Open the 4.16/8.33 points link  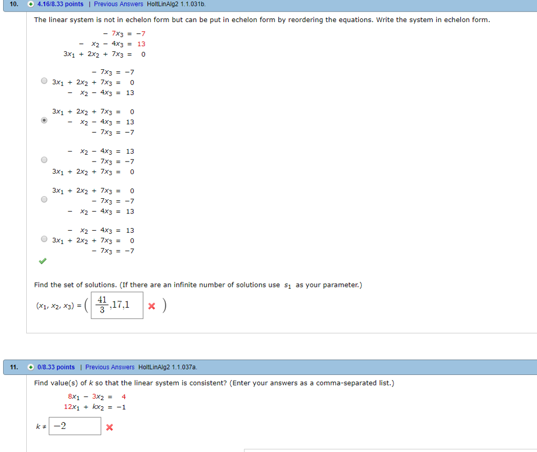tap(60, 4)
